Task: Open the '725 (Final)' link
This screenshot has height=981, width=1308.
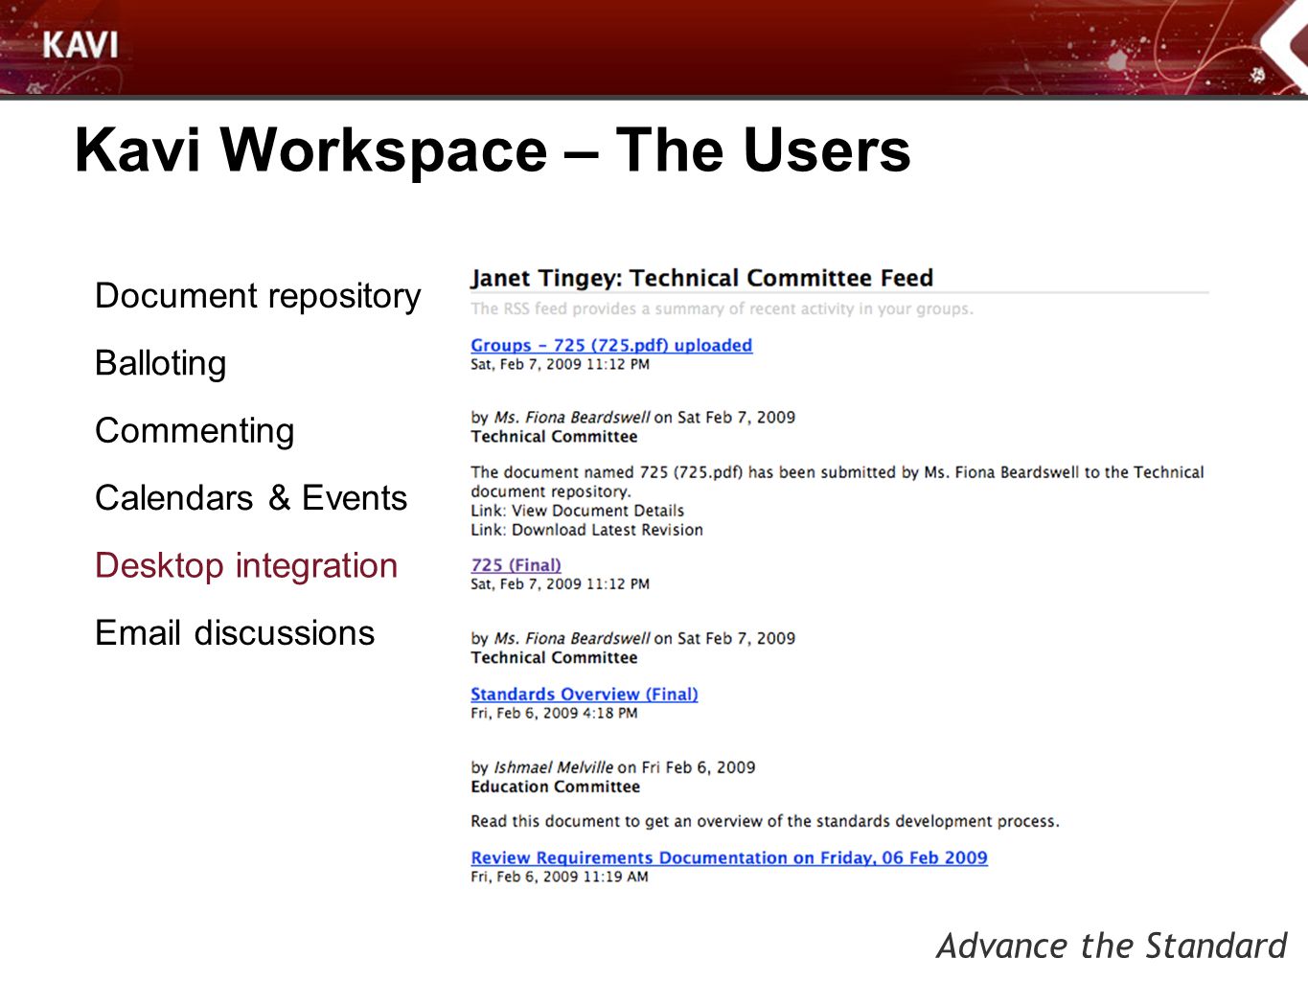Action: point(516,565)
